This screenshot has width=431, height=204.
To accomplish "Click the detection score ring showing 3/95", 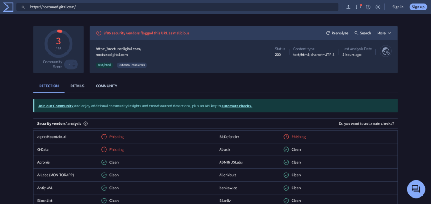I will 59,44.
